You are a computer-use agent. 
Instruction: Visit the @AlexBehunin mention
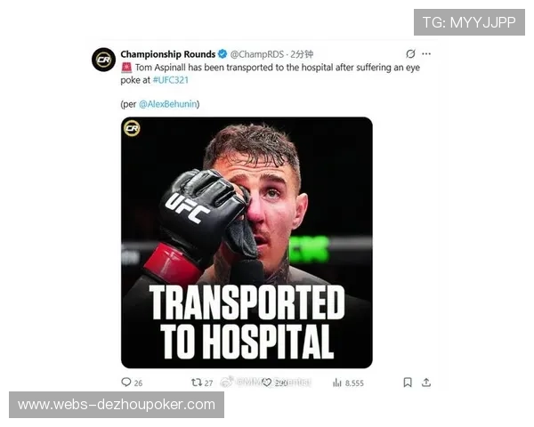tap(168, 104)
